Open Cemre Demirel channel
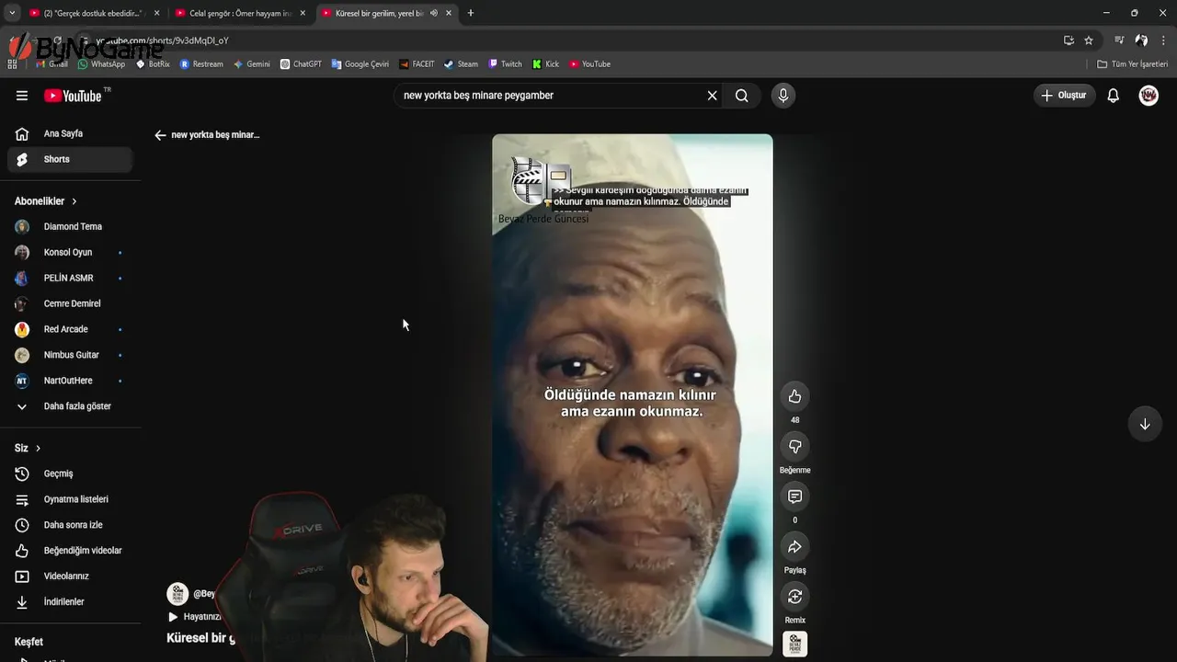The image size is (1177, 662). (70, 304)
